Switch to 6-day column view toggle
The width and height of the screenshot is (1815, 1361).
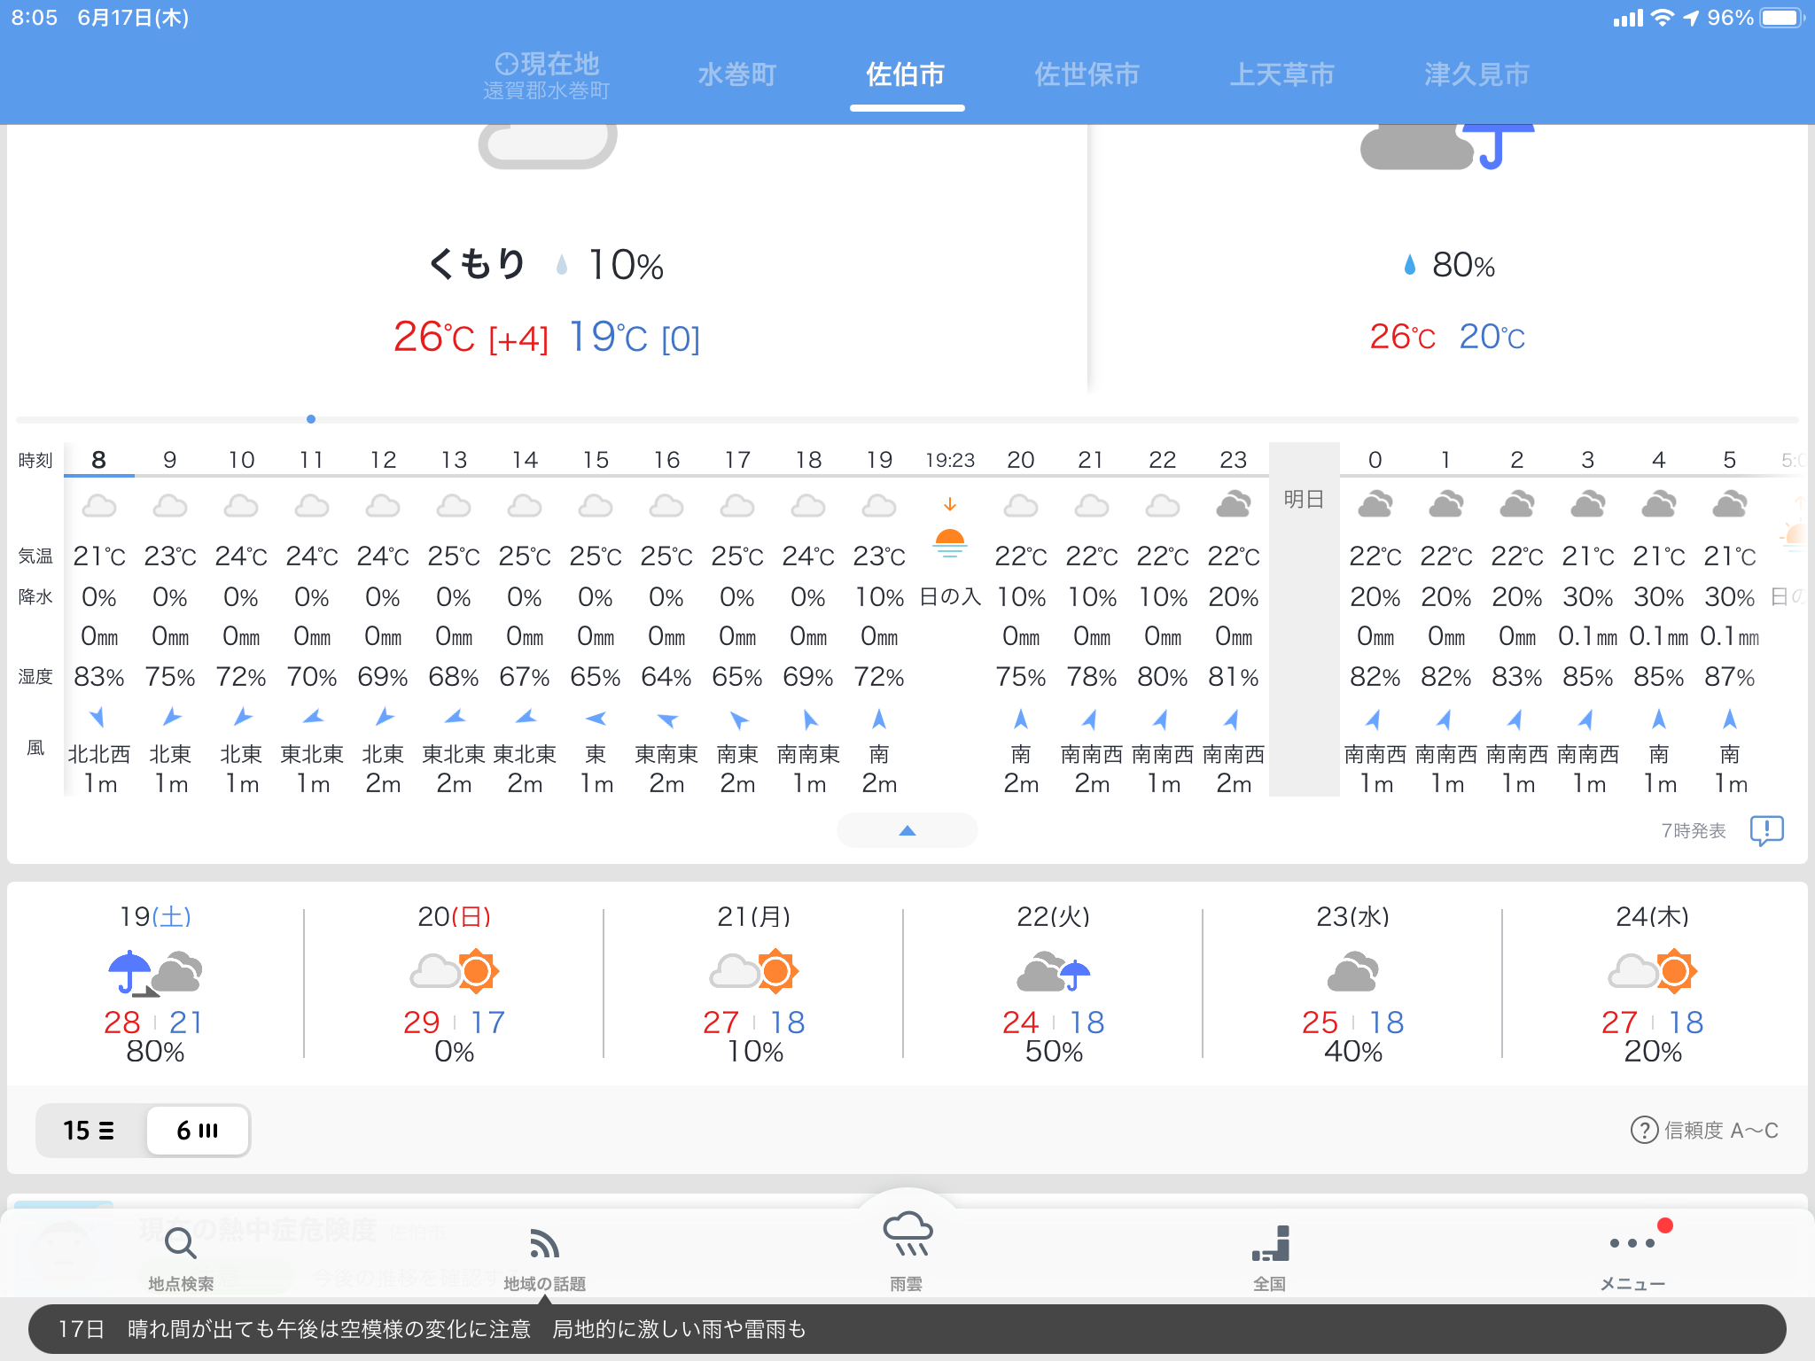point(198,1130)
